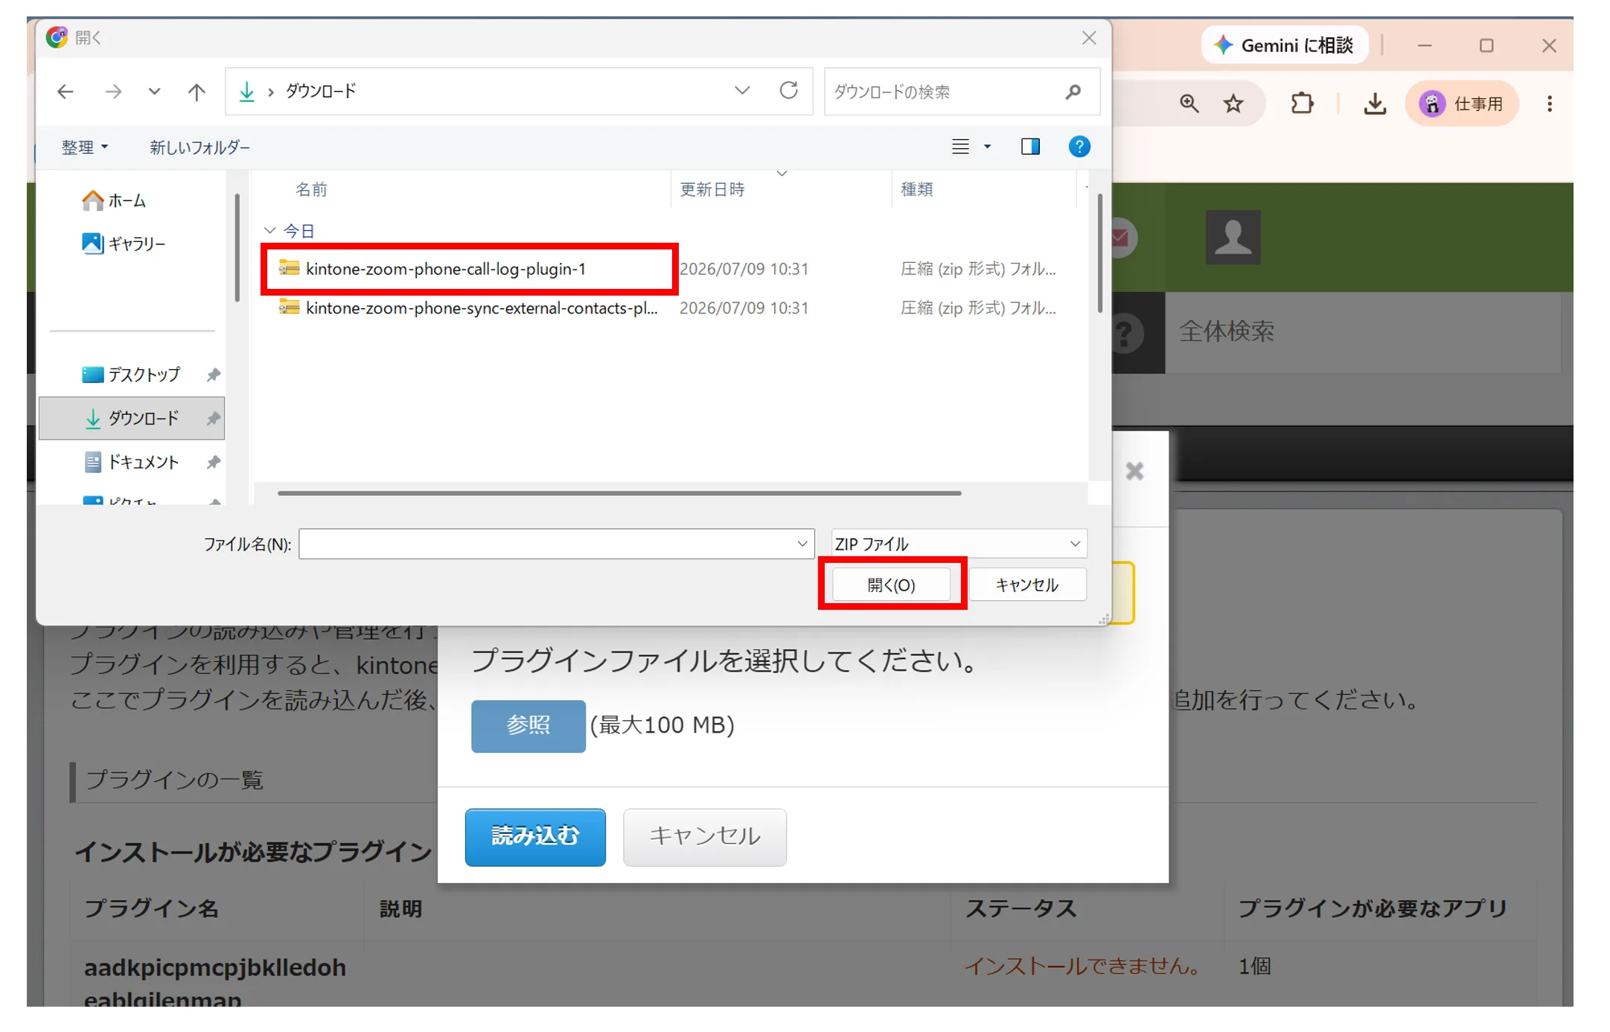
Task: Select kintone-zoom-phone-sync-external-contacts zip file
Action: [468, 308]
